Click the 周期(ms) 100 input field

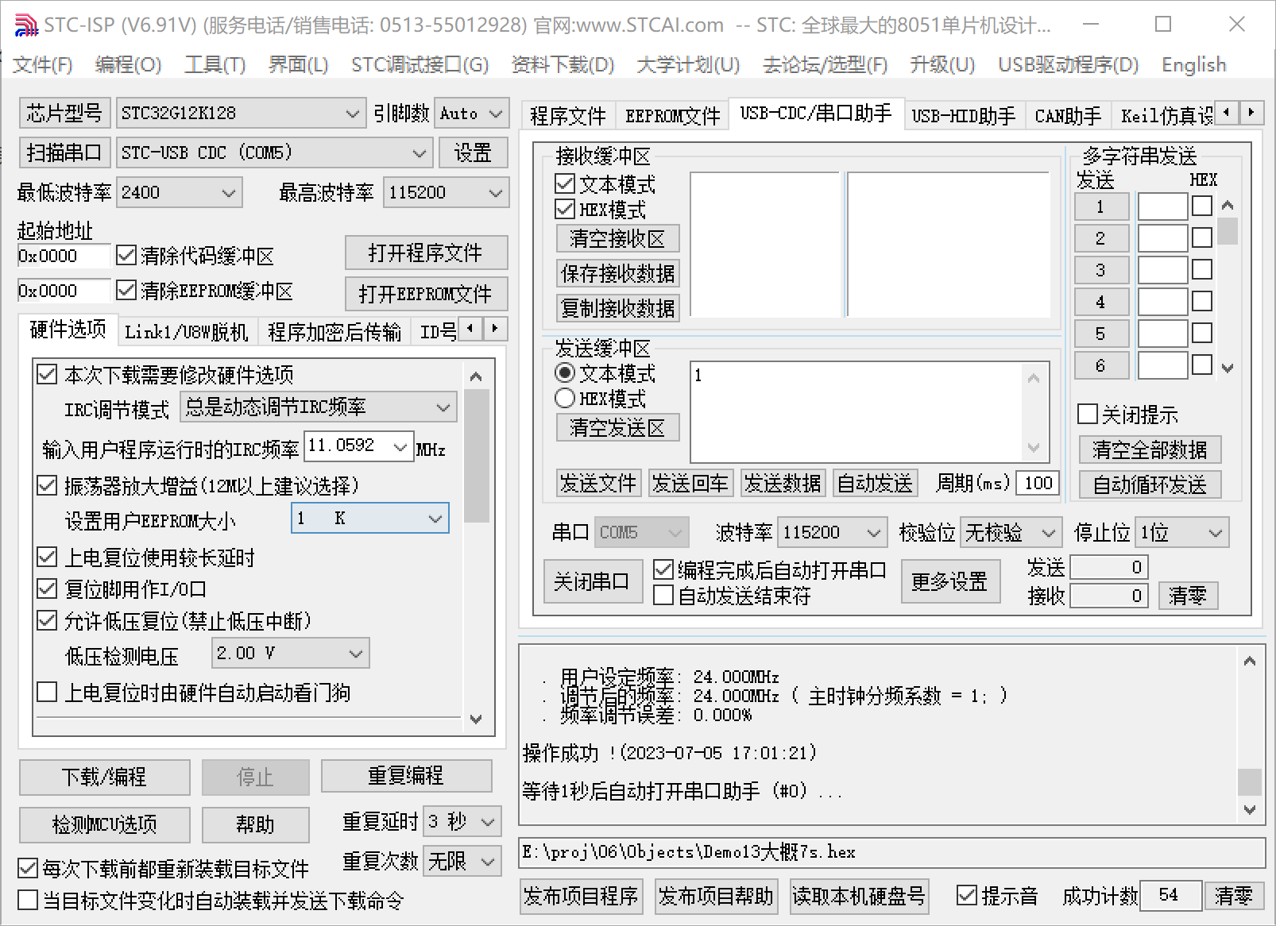tap(1038, 483)
